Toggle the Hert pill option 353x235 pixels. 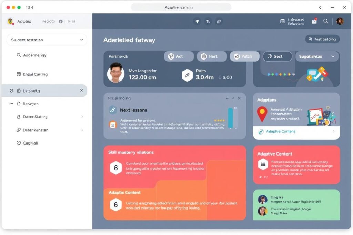point(212,56)
